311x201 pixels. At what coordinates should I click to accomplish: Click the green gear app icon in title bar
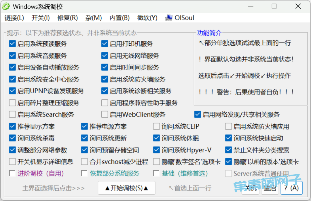tap(6, 6)
